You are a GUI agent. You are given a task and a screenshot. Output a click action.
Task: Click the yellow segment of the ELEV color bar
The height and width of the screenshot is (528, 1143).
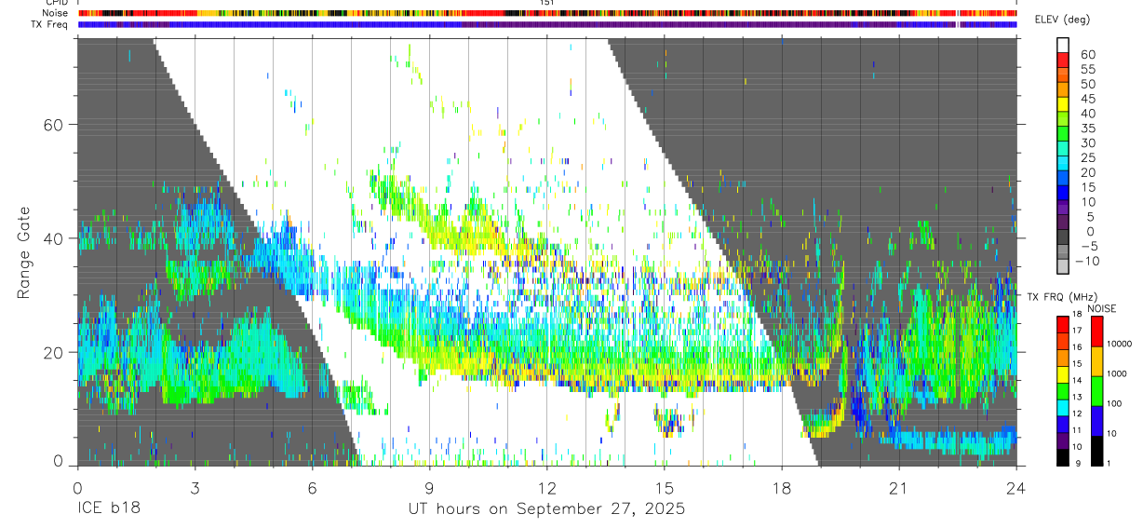pyautogui.click(x=1063, y=104)
